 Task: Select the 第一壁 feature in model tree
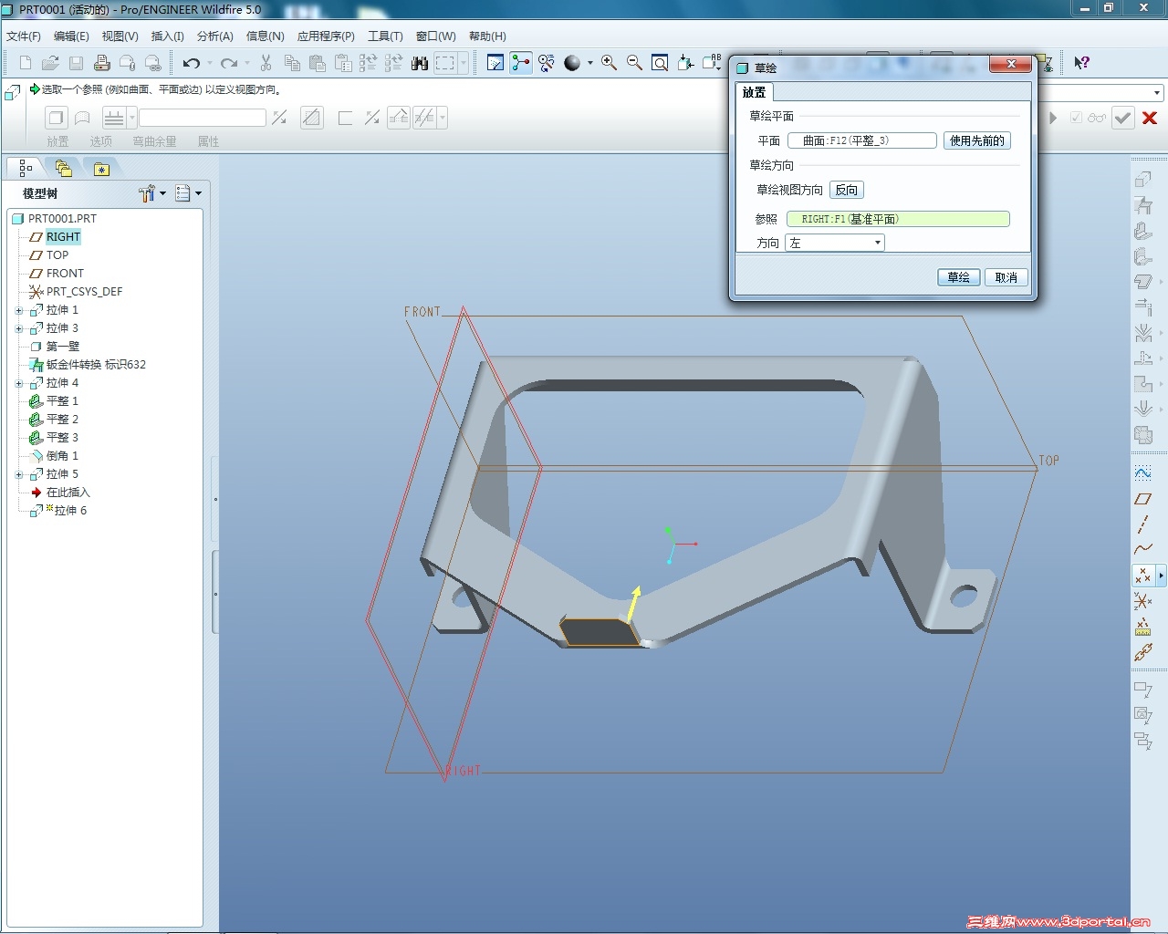click(62, 347)
